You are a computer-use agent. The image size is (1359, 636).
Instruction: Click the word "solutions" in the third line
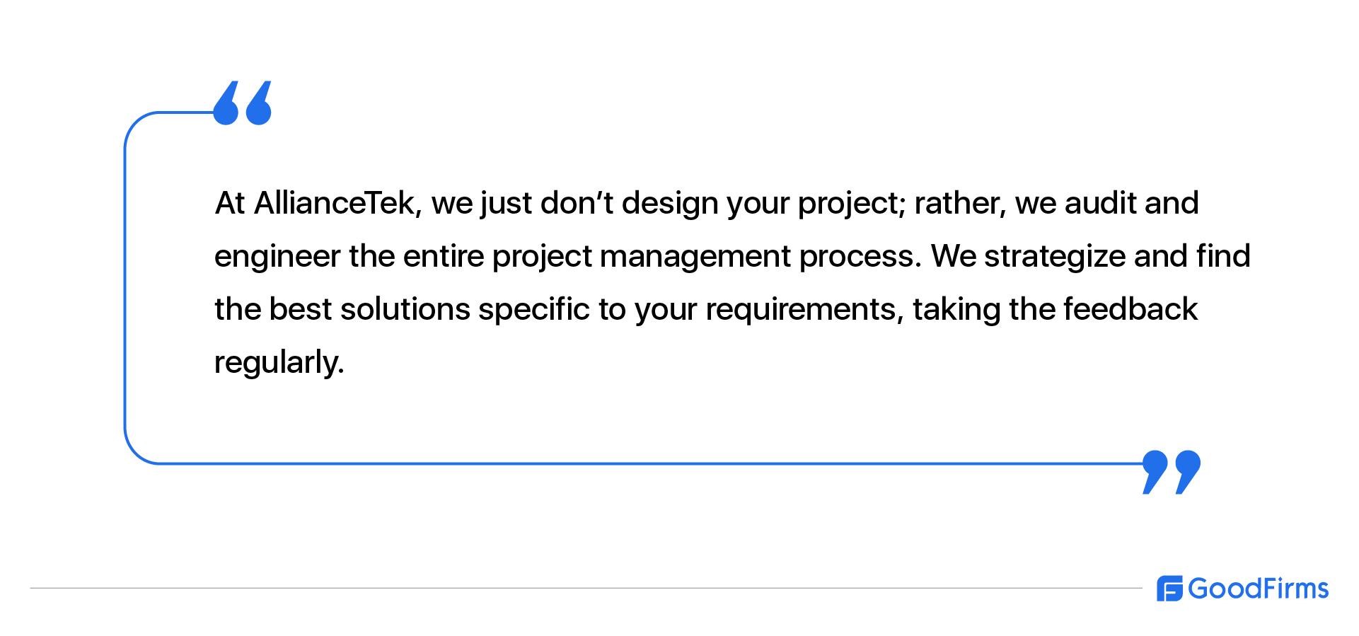coord(405,309)
